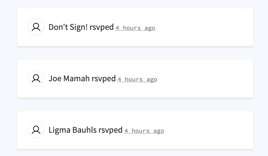
Task: Click the page background between the first two cards
Action: click(x=135, y=53)
